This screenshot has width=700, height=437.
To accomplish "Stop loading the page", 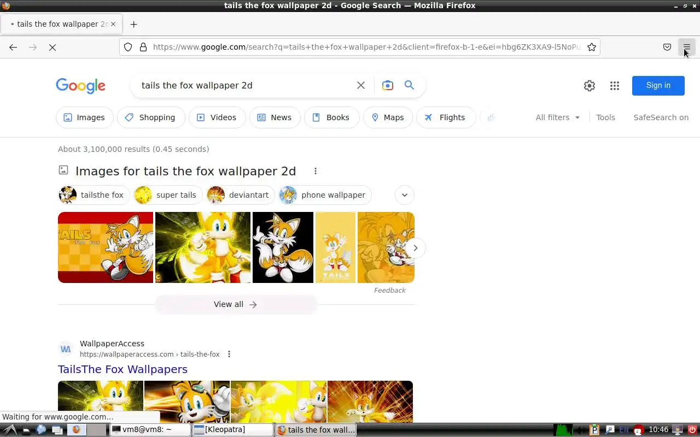I will 52,47.
